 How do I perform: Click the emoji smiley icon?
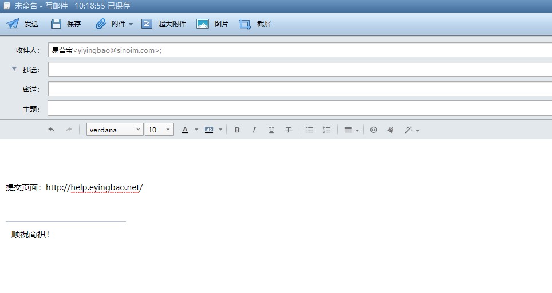373,130
